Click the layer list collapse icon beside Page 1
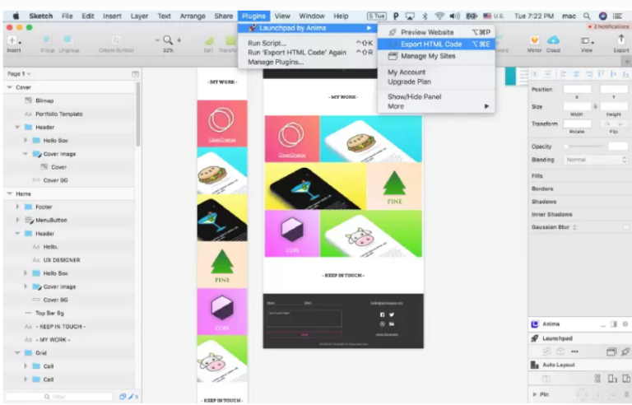The height and width of the screenshot is (405, 632). (x=136, y=74)
